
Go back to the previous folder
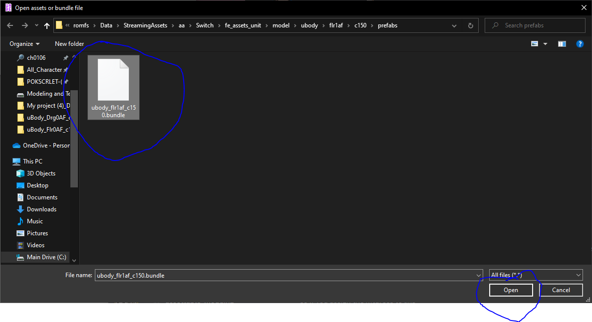10,25
